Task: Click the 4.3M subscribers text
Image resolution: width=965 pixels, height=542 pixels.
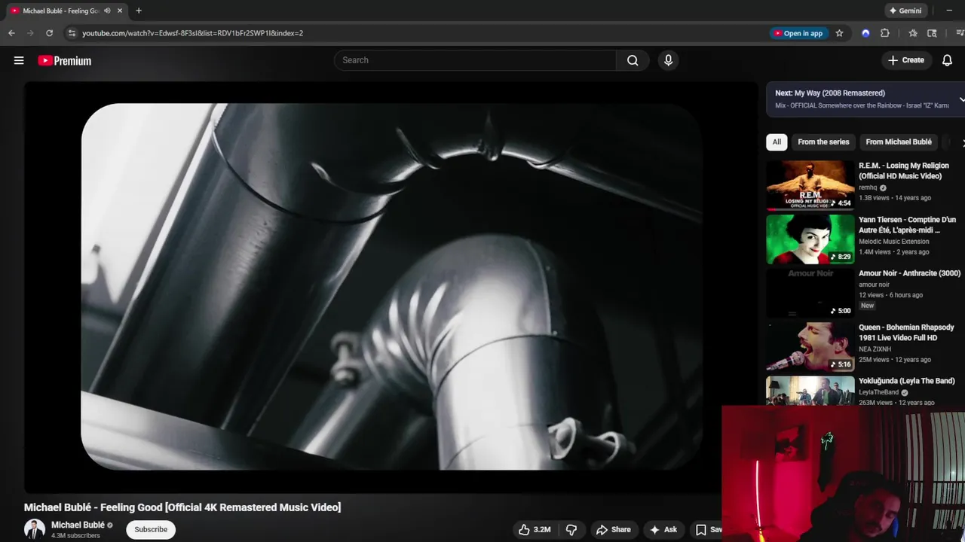Action: [75, 536]
